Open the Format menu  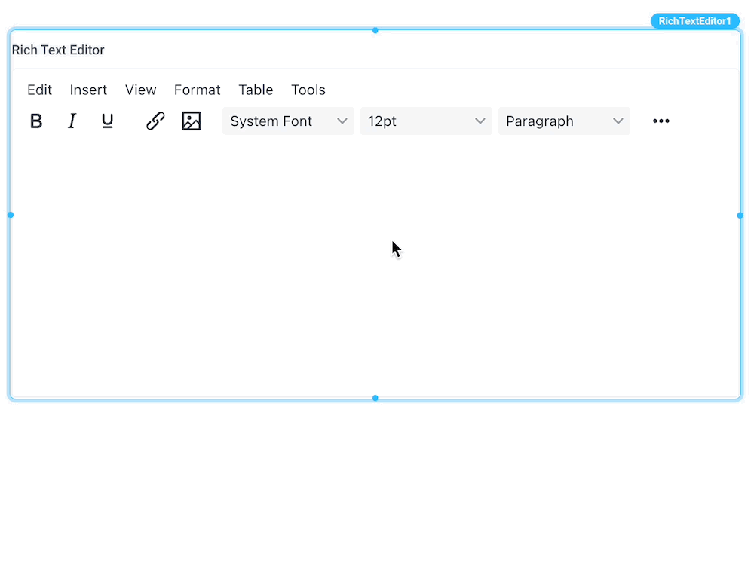tap(197, 90)
